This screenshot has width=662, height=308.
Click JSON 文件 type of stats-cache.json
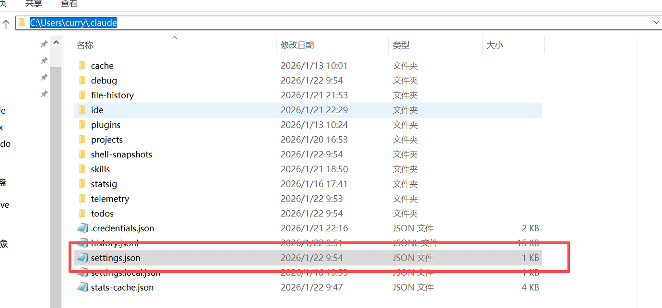pos(413,287)
